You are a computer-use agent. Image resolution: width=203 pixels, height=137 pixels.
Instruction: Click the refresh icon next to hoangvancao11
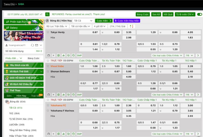click(x=32, y=45)
